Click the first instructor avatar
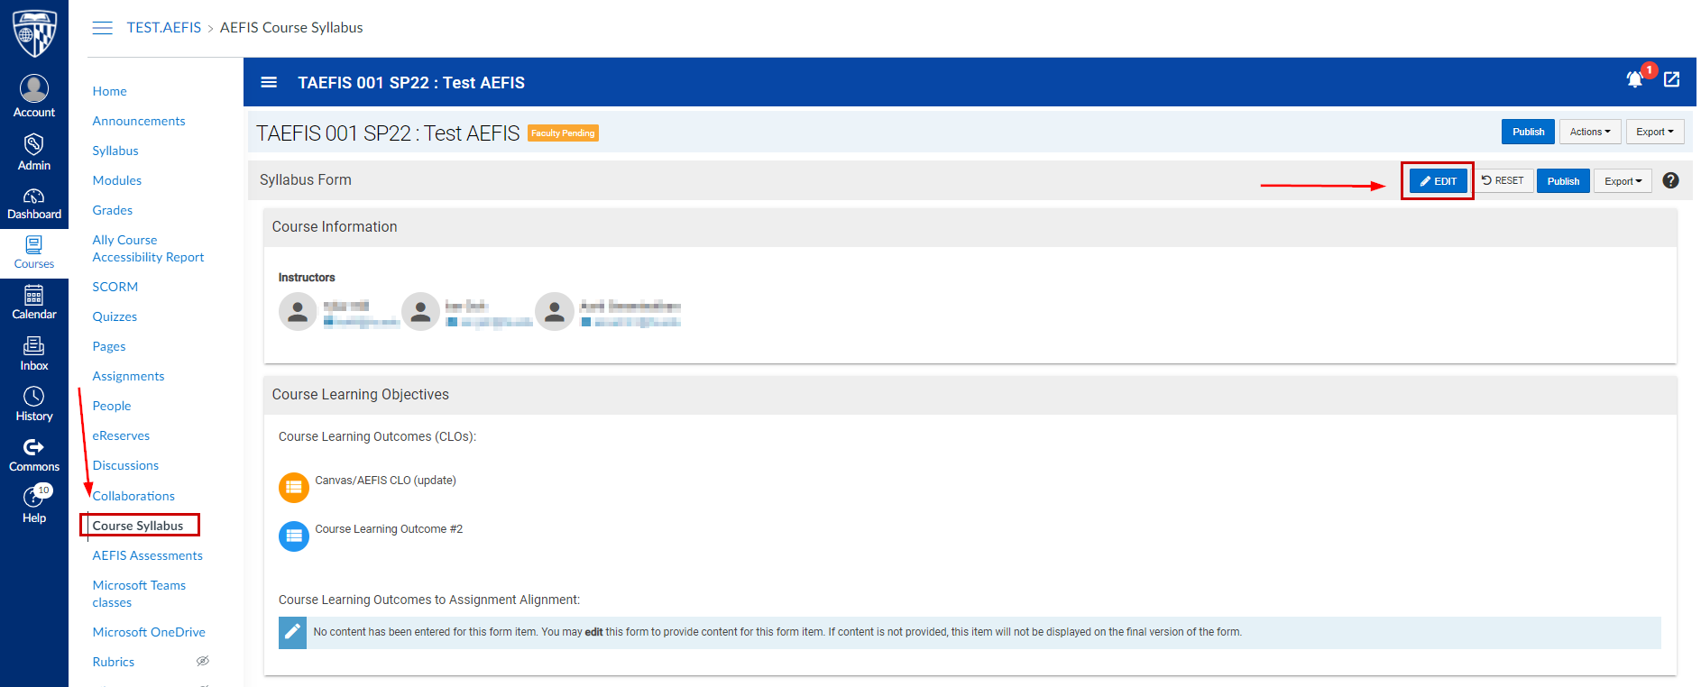The width and height of the screenshot is (1701, 687). pos(298,312)
